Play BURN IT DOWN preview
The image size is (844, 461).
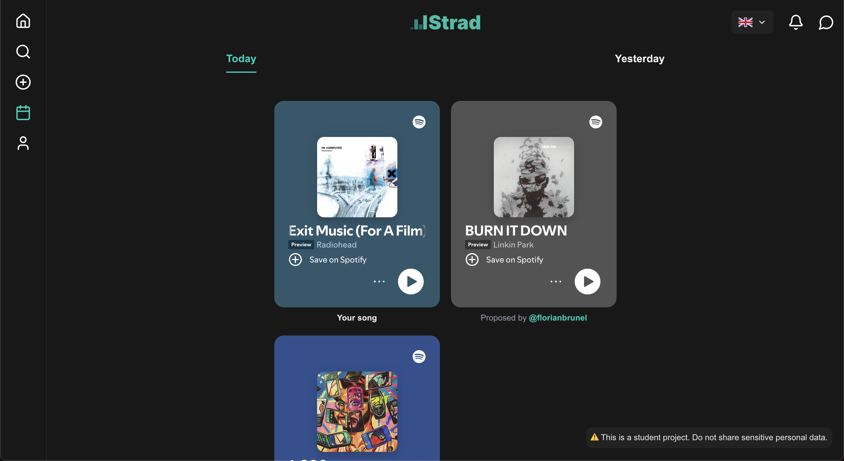(587, 281)
